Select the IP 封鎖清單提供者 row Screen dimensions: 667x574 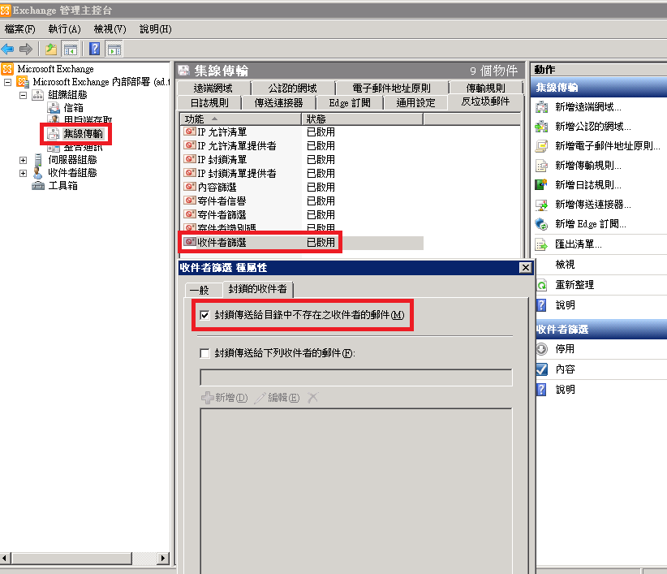coord(302,173)
